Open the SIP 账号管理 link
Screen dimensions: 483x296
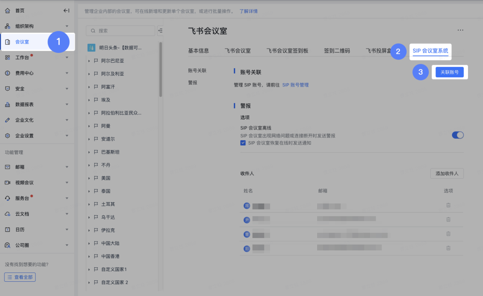point(295,85)
